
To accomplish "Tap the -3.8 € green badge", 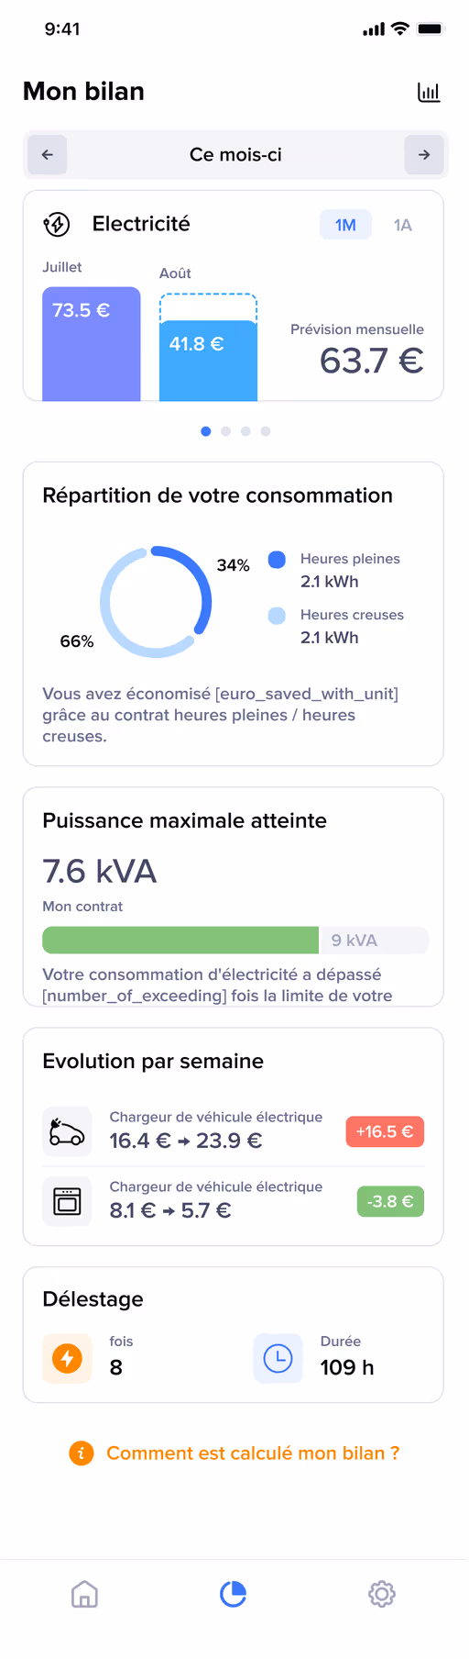I will (390, 1201).
